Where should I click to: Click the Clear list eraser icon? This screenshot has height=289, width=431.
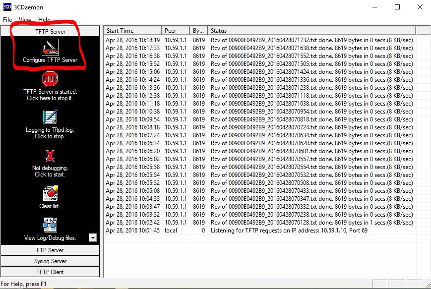click(x=50, y=193)
